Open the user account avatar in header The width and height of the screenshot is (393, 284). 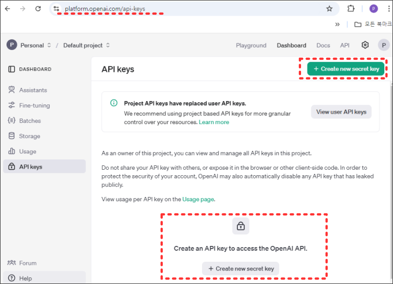pos(384,45)
